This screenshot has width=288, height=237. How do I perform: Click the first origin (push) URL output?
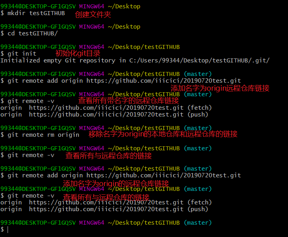(x=106, y=115)
